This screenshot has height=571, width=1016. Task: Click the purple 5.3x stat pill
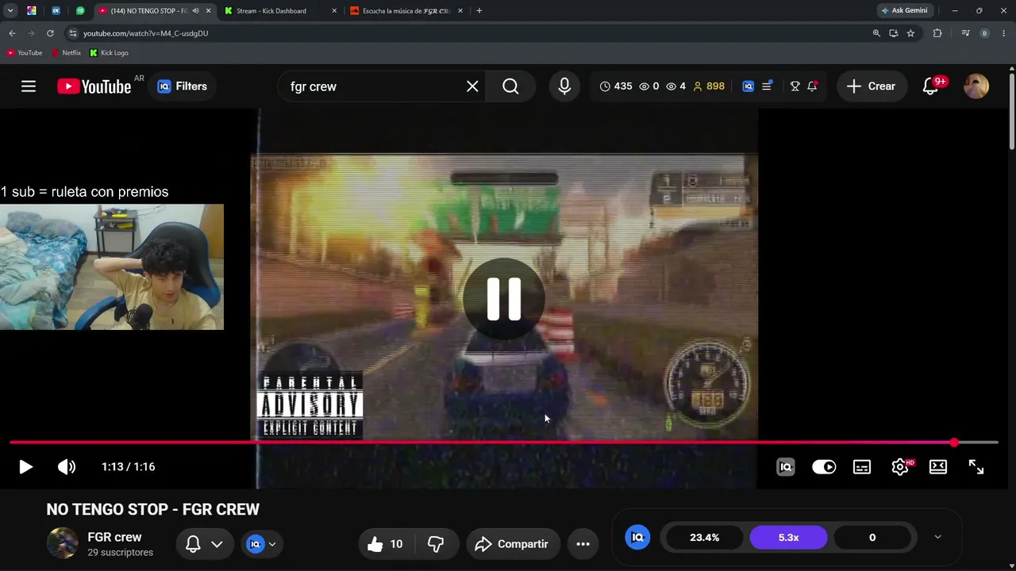click(x=788, y=538)
